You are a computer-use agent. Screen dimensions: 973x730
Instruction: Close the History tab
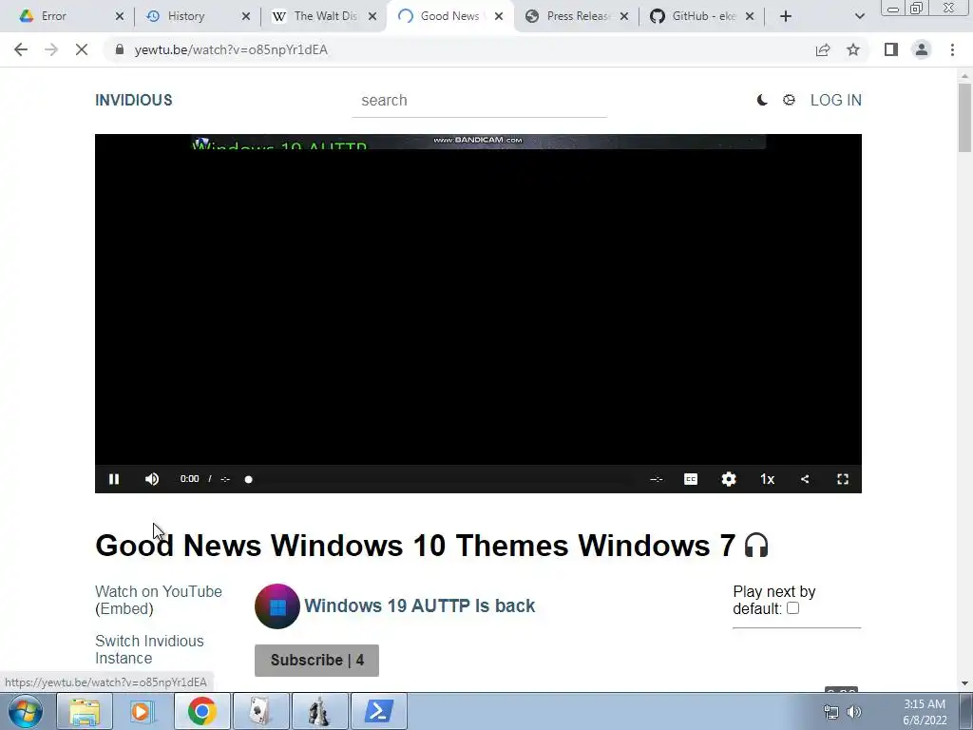pos(246,16)
